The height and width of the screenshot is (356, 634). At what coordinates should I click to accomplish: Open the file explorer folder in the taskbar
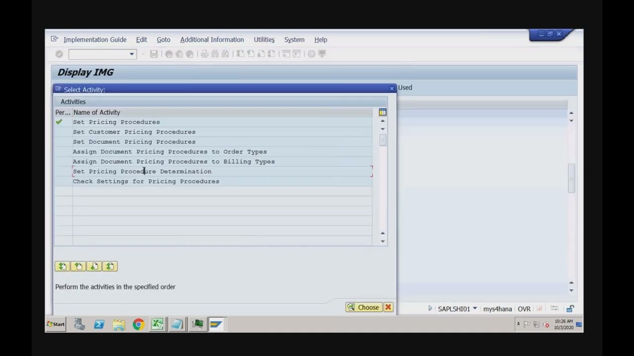point(119,324)
